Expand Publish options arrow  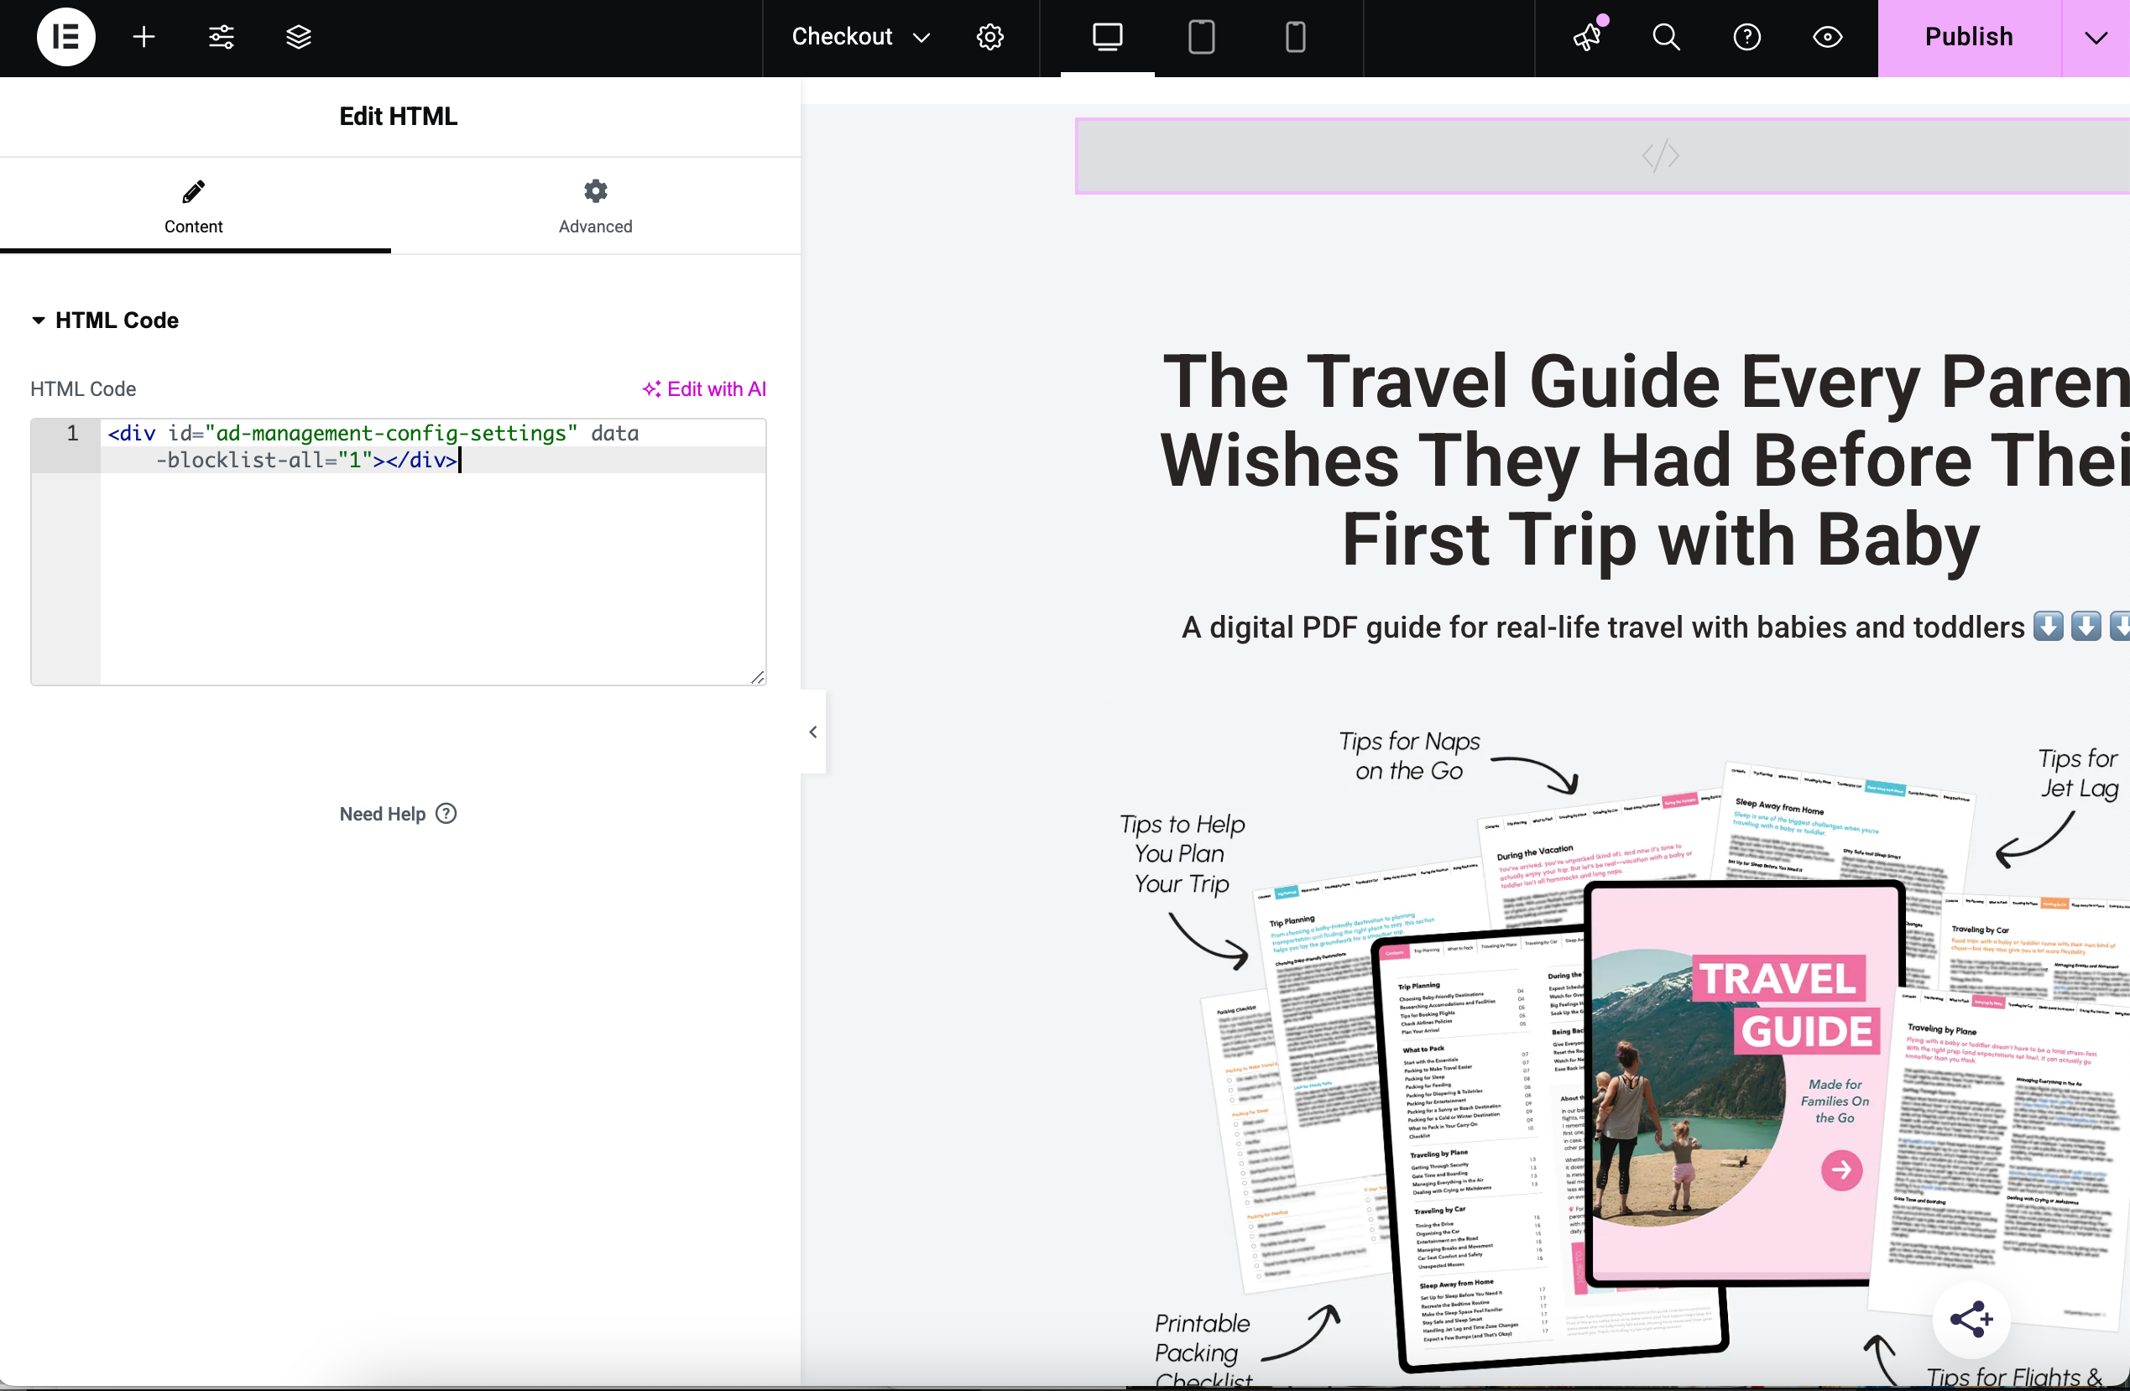coord(2095,37)
